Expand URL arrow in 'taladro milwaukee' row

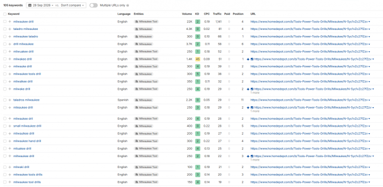tap(369, 29)
